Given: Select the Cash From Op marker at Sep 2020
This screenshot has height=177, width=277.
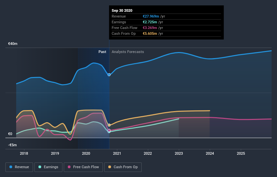Looking at the screenshot, I should click(109, 125).
